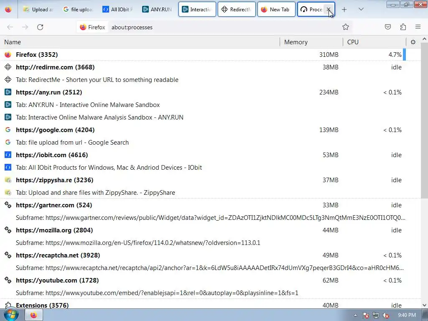Switch to the ANY.RUN tab
Image resolution: width=428 pixels, height=321 pixels.
pos(157,9)
